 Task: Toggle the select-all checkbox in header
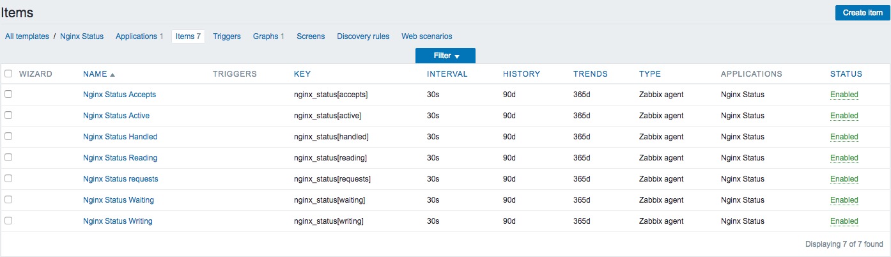(x=9, y=74)
